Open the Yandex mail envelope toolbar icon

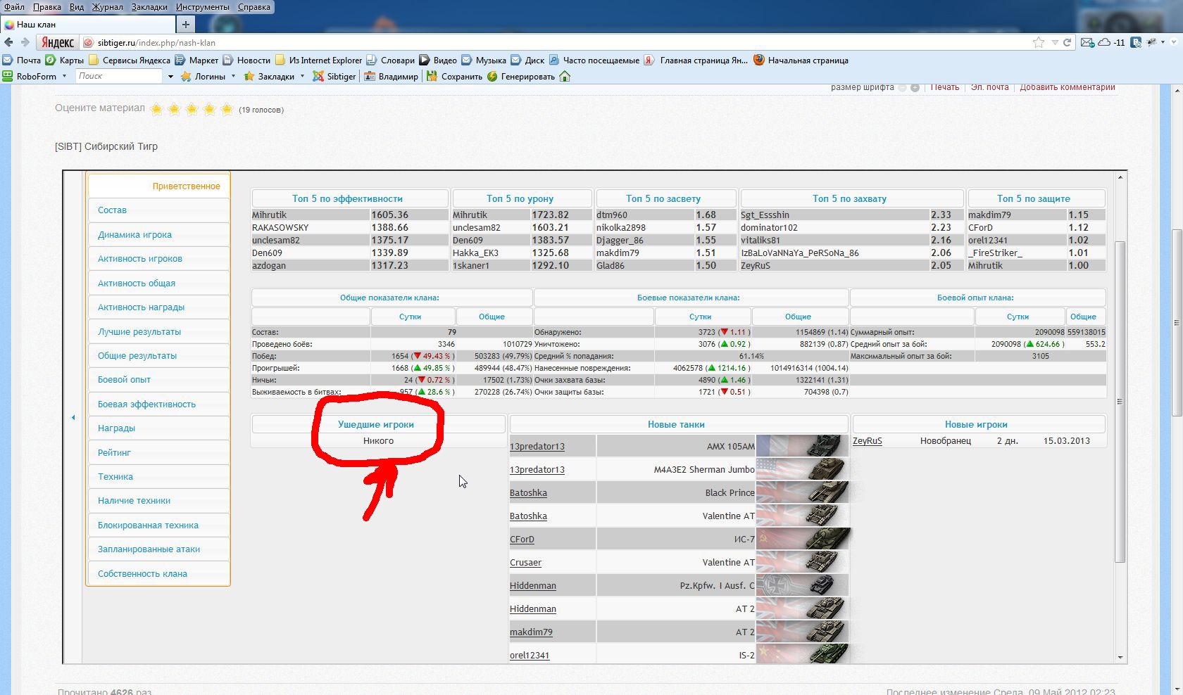[x=1087, y=43]
